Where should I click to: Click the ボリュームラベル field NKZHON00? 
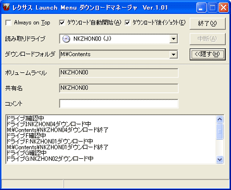pyautogui.click(x=119, y=73)
